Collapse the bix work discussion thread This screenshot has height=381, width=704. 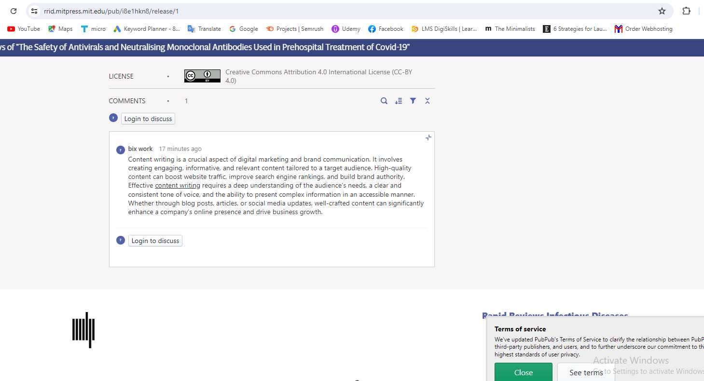coord(428,138)
